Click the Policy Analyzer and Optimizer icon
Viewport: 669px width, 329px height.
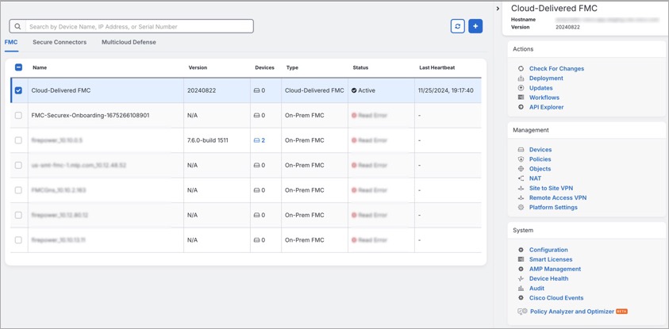tap(522, 312)
